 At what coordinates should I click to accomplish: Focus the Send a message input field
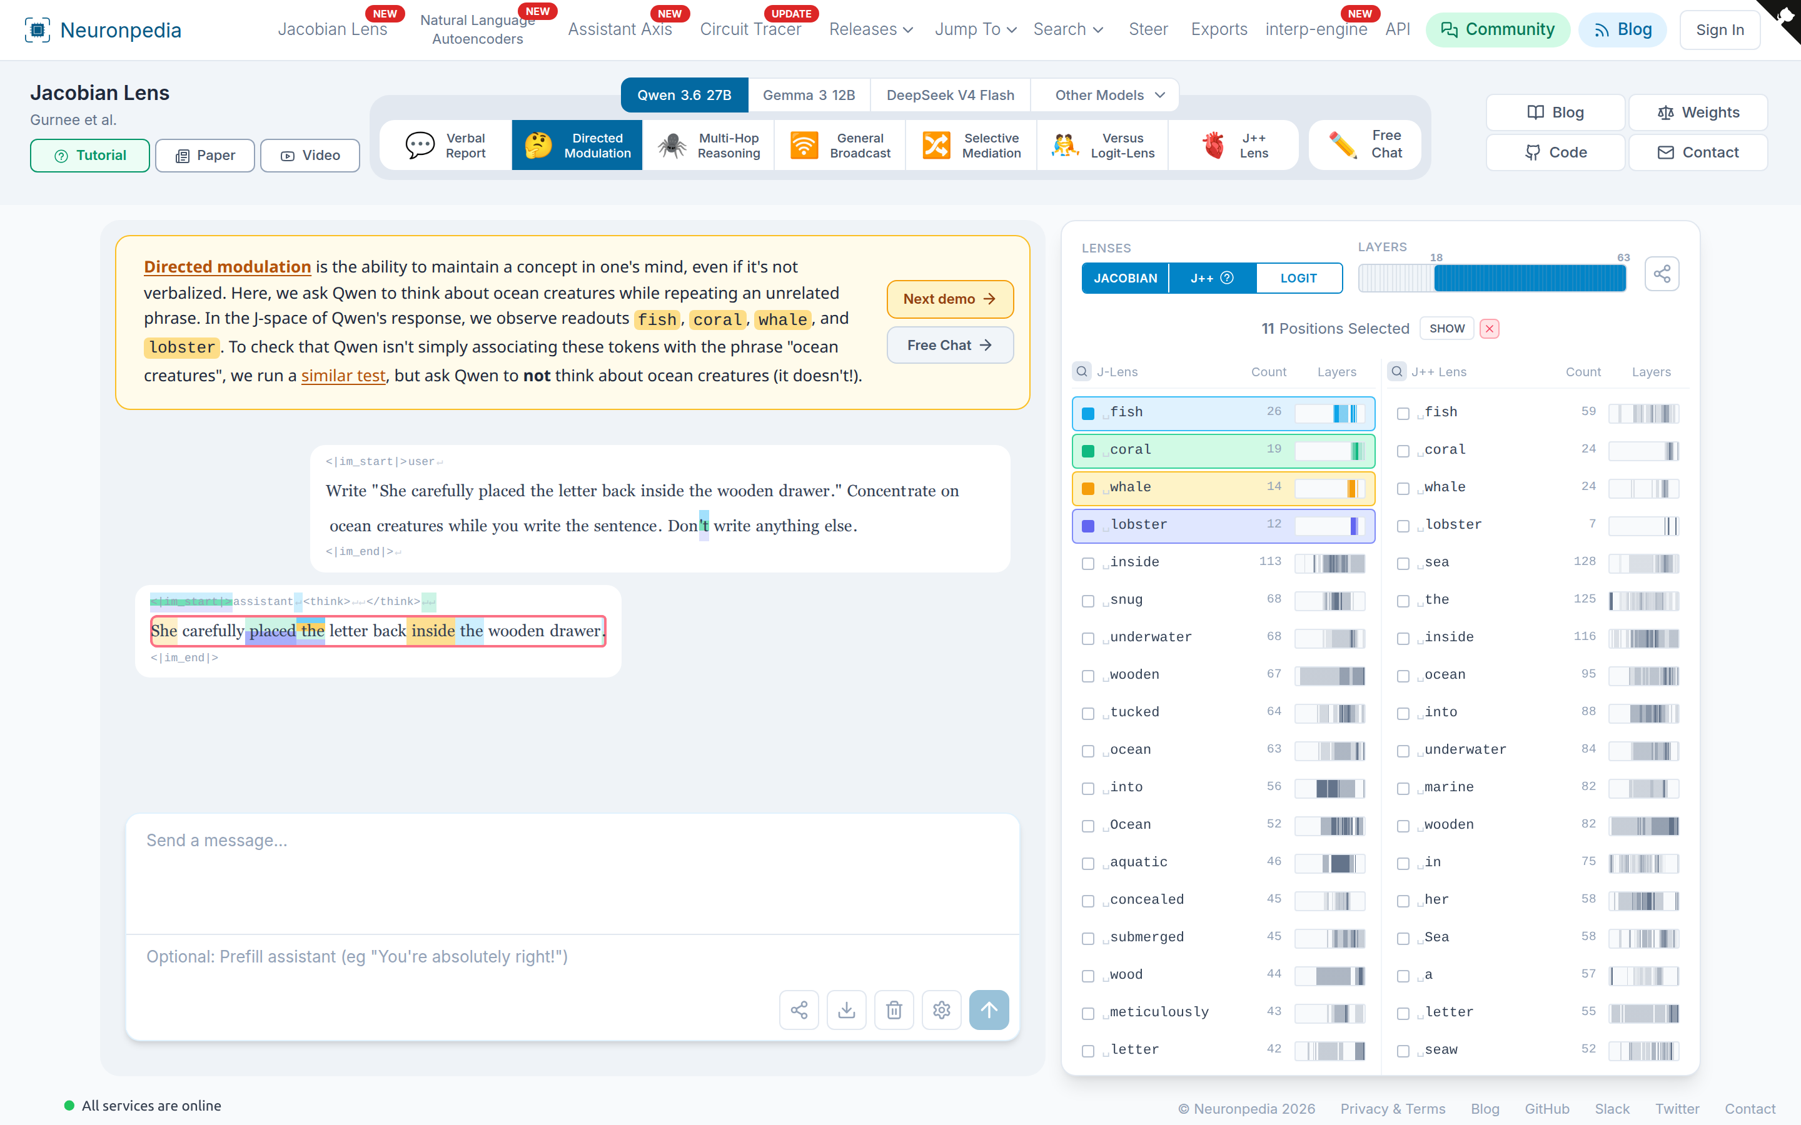pos(572,874)
